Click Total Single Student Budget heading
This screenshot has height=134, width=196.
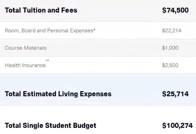51,125
